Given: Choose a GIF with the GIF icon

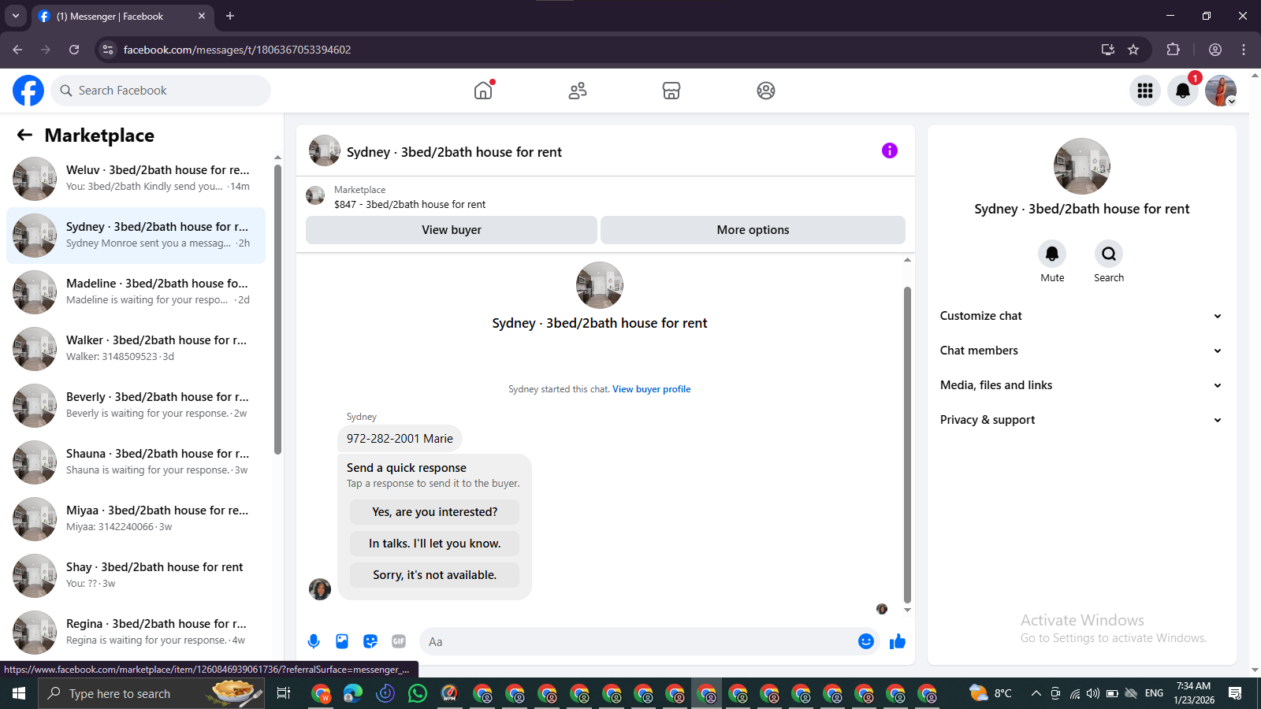Looking at the screenshot, I should pyautogui.click(x=399, y=641).
